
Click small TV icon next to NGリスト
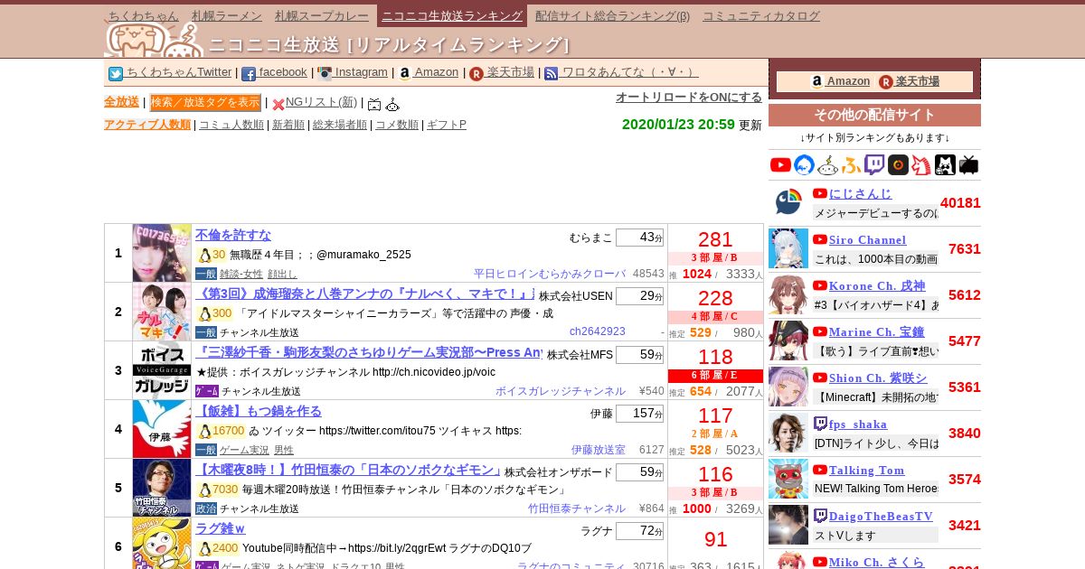(x=374, y=104)
